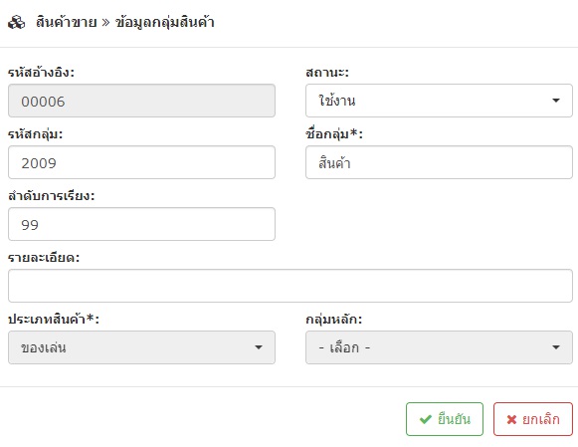Click the ชื่อกลุ่ม field containing สินค้า
Screen dimensions: 578x447
click(x=439, y=162)
